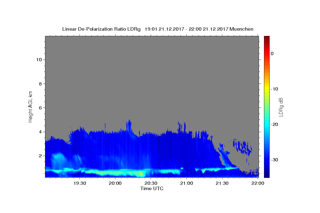Image resolution: width=320 pixels, height=213 pixels.
Task: Click the 20:30 time tick label
Action: (x=151, y=183)
